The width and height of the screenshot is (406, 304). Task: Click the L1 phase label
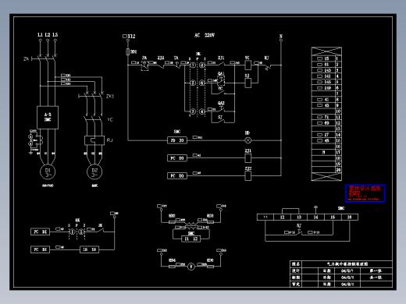(40, 35)
